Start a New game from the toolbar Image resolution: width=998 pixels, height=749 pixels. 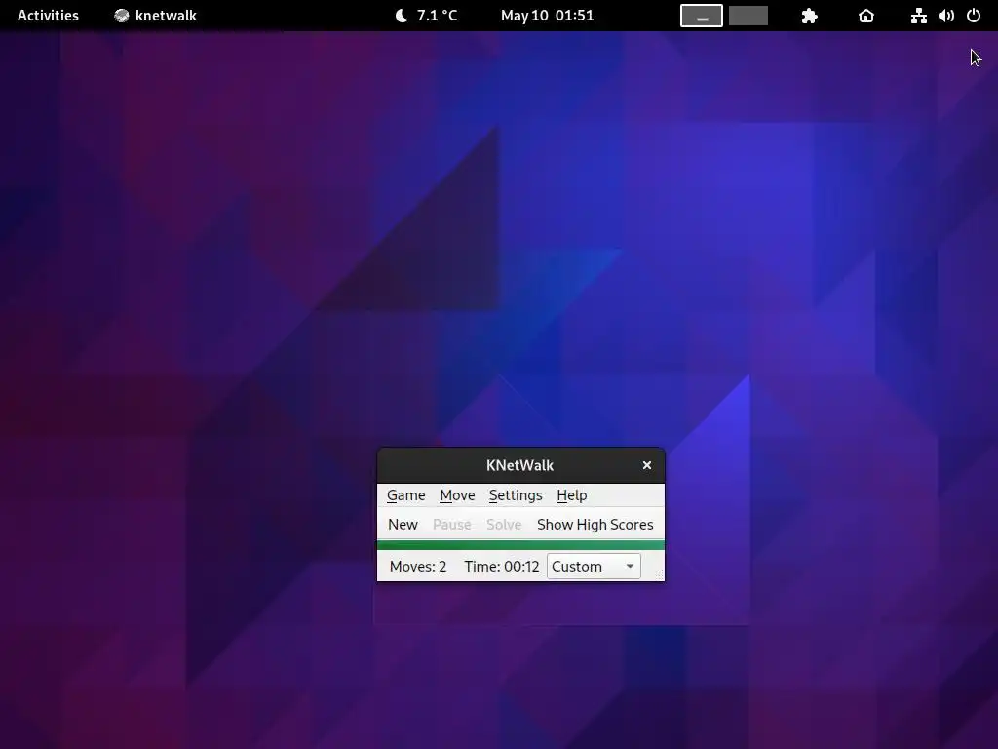(x=403, y=524)
